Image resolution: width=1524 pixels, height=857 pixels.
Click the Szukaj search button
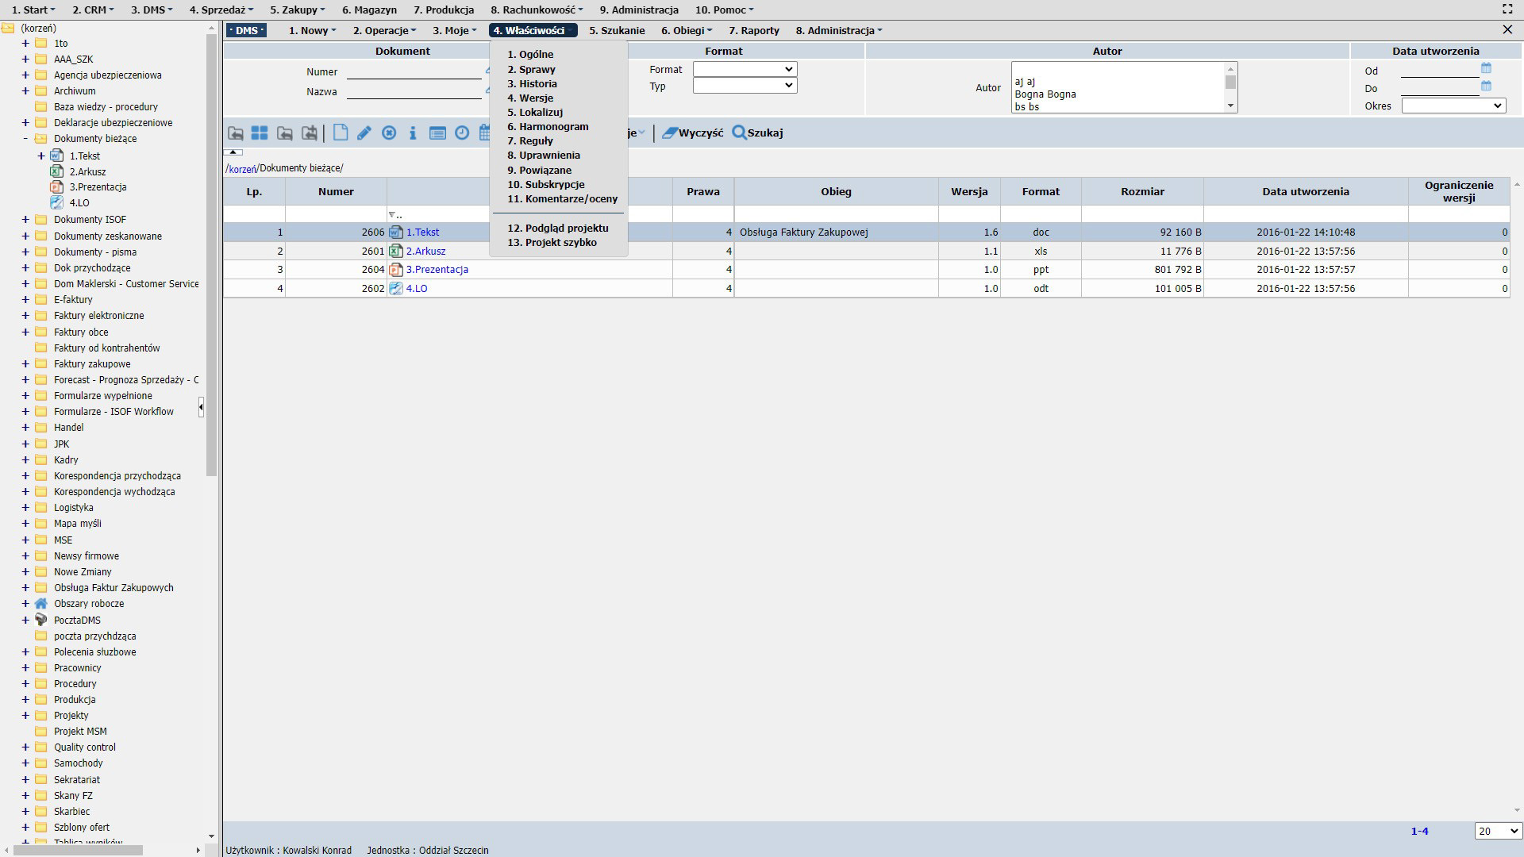(x=757, y=133)
